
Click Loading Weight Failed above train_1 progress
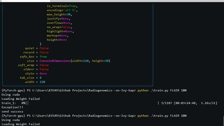coord(21,99)
